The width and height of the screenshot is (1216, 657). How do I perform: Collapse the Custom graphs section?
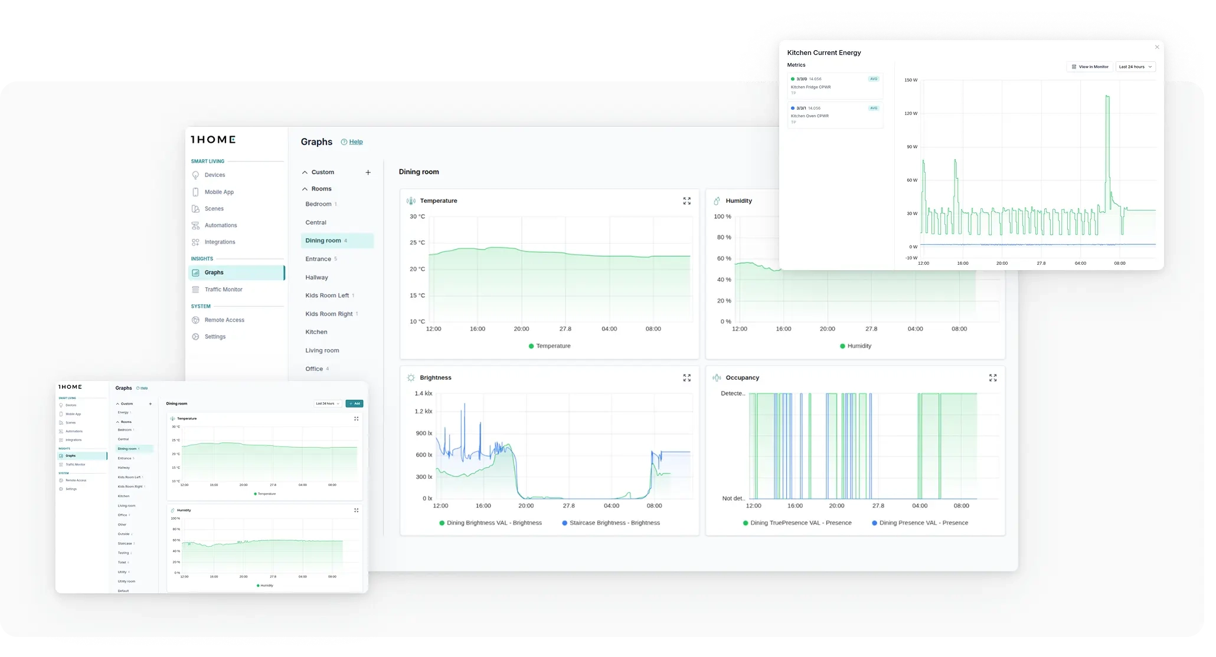coord(305,172)
